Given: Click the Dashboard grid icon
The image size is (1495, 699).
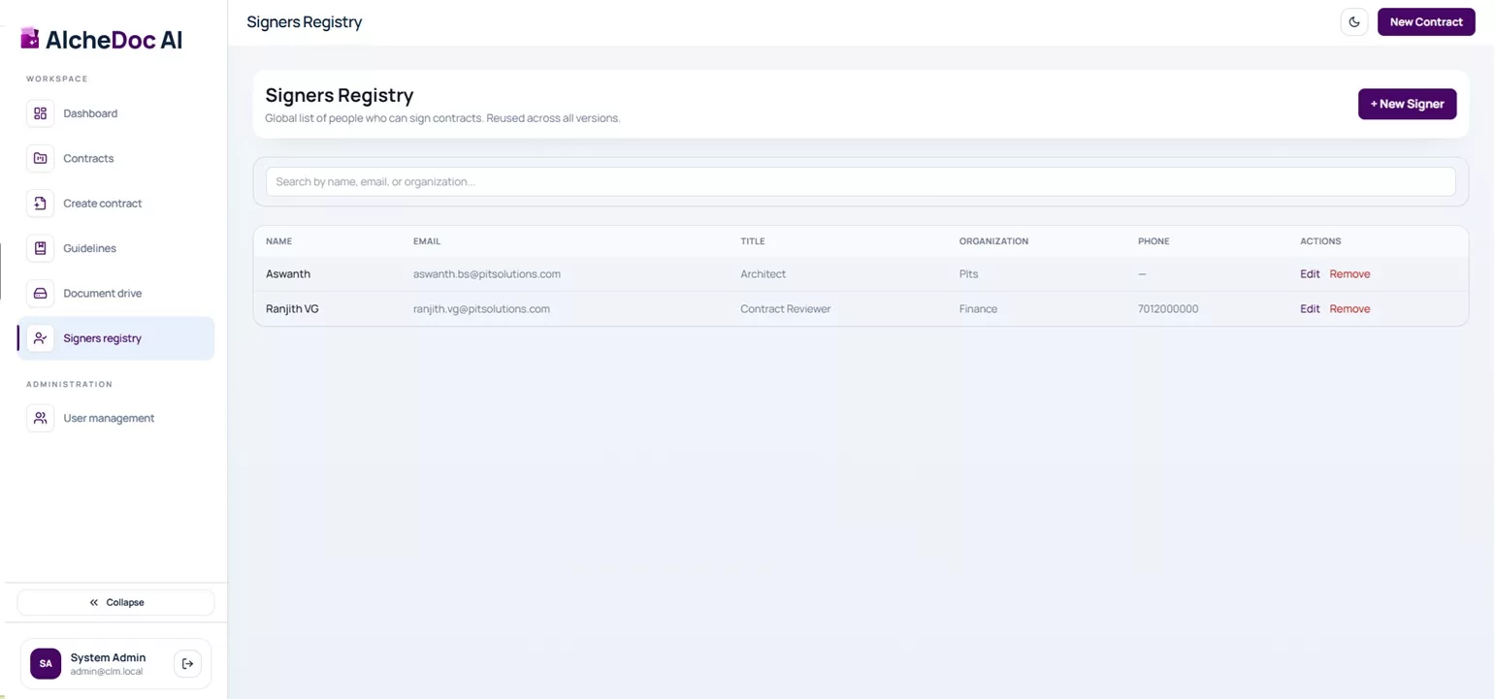Looking at the screenshot, I should click(40, 113).
